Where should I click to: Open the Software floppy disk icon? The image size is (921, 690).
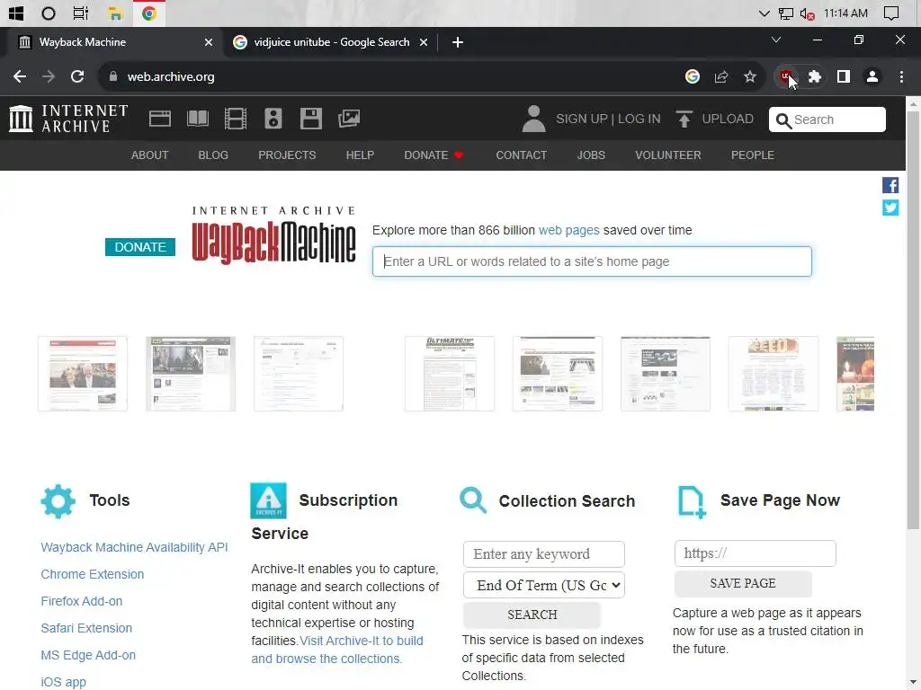tap(310, 119)
